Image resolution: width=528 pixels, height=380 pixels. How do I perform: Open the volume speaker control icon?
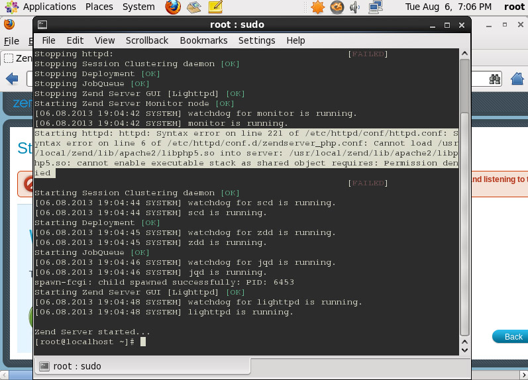(355, 7)
